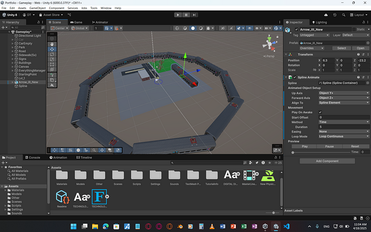Screen dimensions: 371x232
Task: Lock the Inspector panel
Action: (363, 22)
